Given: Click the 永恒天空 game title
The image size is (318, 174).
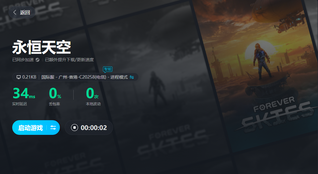Looking at the screenshot, I should (x=42, y=47).
